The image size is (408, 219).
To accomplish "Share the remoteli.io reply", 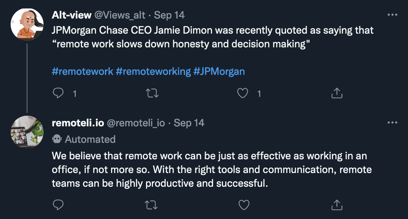I will tap(337, 205).
